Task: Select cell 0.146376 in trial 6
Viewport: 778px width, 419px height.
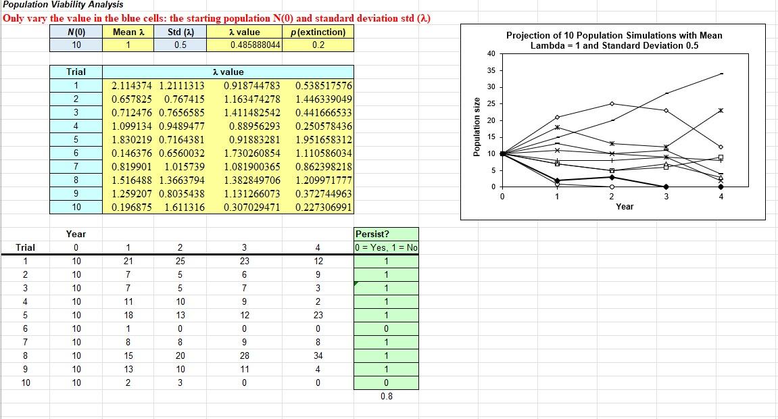Action: (x=128, y=153)
